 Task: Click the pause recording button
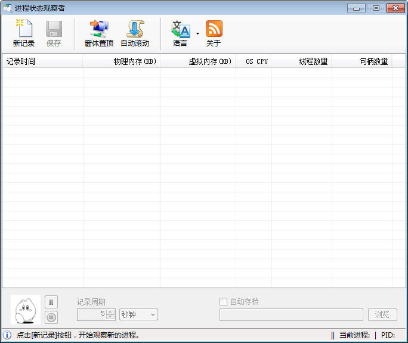pyautogui.click(x=51, y=302)
